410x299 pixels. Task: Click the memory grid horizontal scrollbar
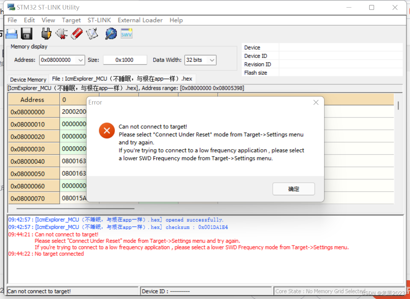75,208
